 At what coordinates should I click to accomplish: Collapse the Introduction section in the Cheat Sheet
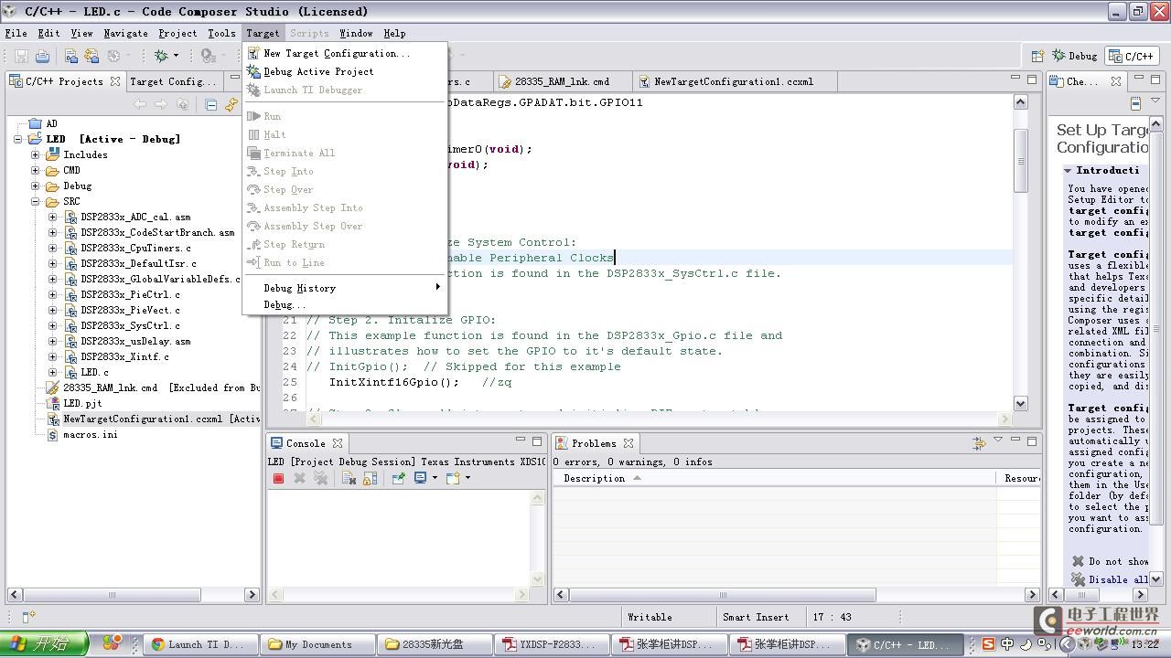(1068, 171)
